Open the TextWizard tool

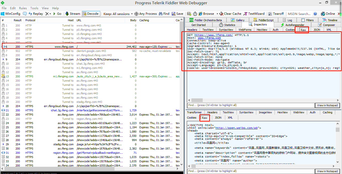point(254,14)
